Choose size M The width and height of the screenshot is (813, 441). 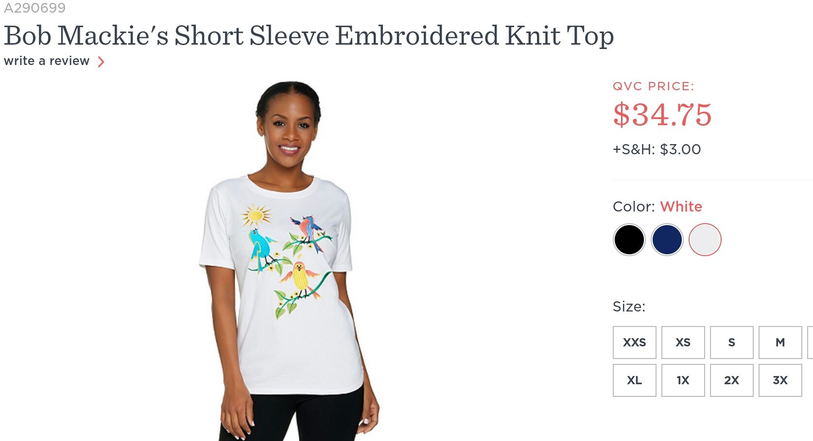point(780,343)
